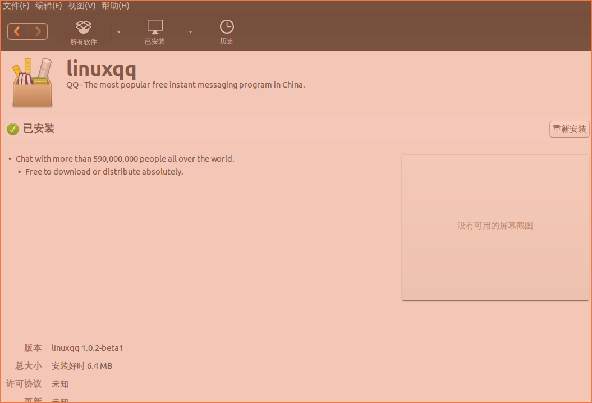Open the 所有软件 (All Software) view
The height and width of the screenshot is (403, 592).
[84, 33]
